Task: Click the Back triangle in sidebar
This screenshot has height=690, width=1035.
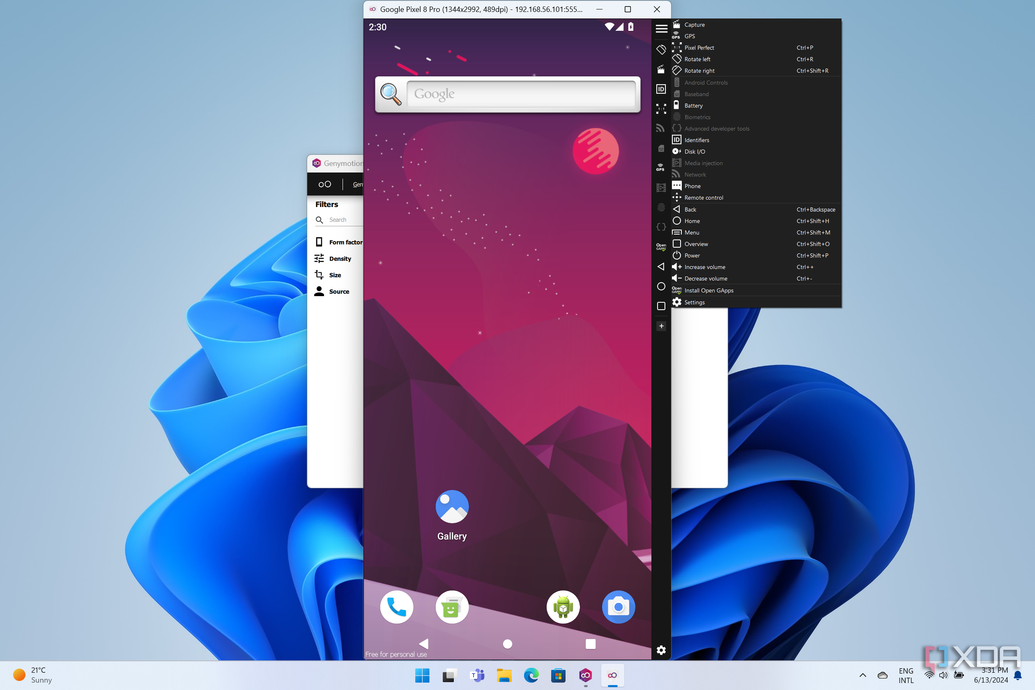Action: 661,267
